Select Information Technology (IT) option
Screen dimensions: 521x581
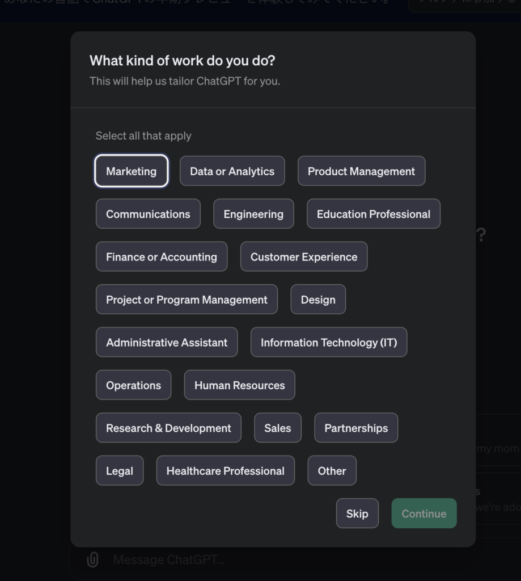click(329, 343)
